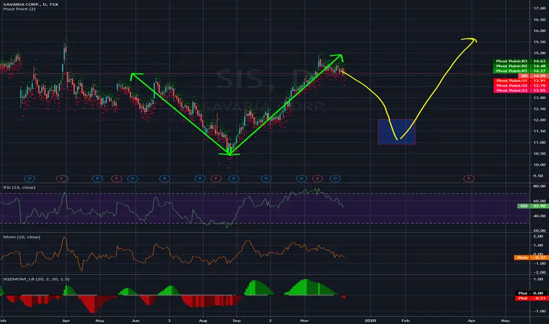
Task: Click the 80.00 RSI axis label
Action: coord(540,186)
